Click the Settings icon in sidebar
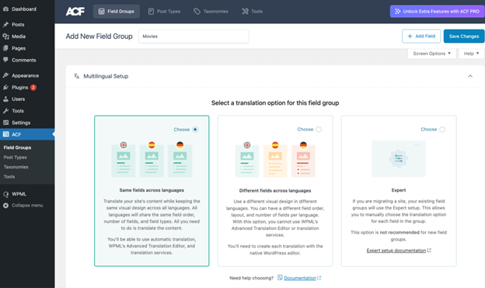The image size is (485, 288). click(x=5, y=123)
